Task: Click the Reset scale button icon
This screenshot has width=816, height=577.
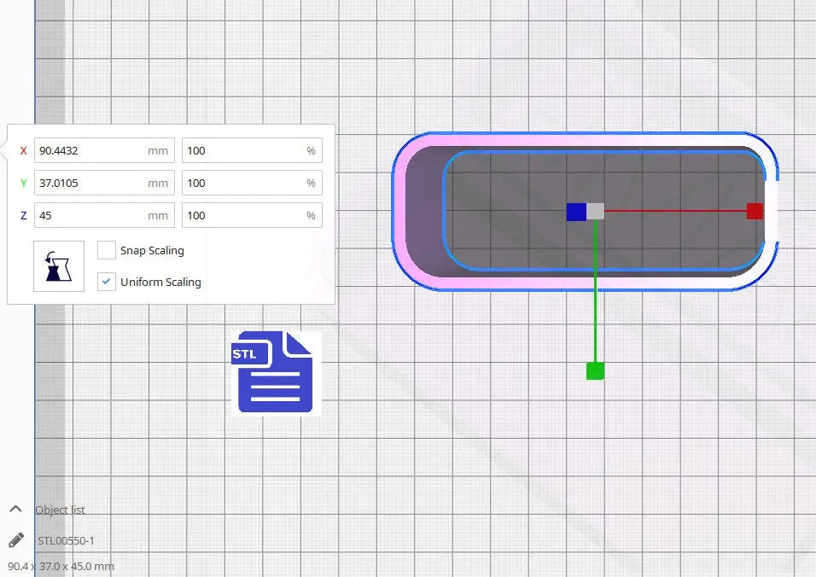Action: tap(59, 266)
